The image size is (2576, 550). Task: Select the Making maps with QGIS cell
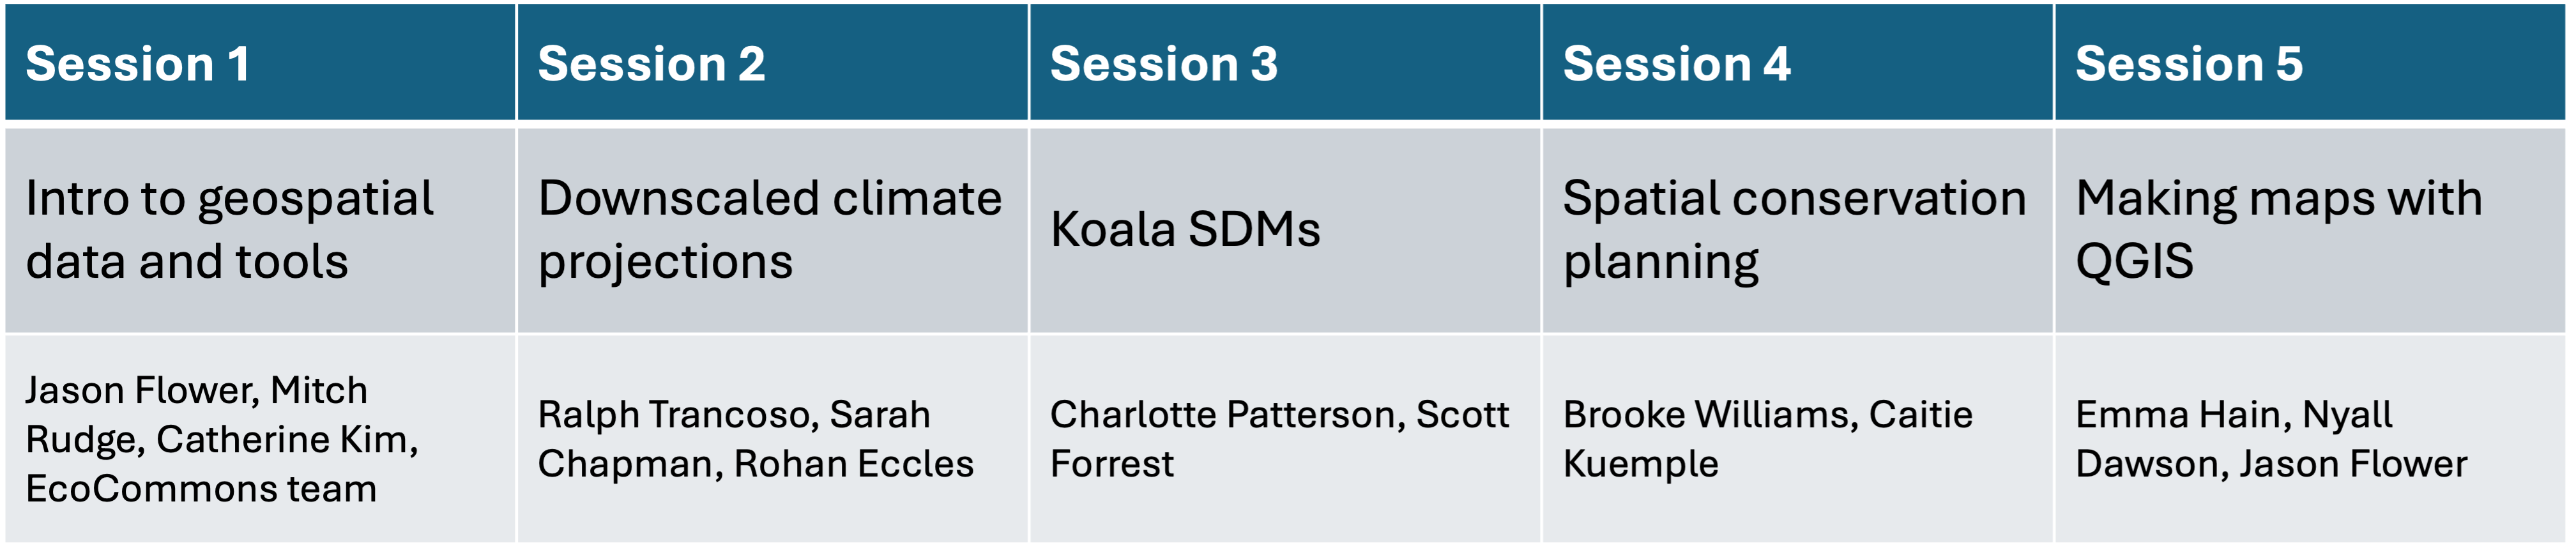pyautogui.click(x=2310, y=229)
